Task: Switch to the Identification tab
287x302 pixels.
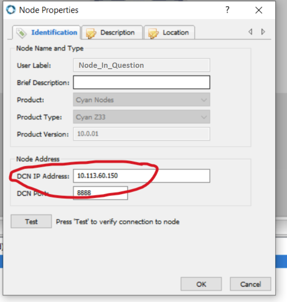Action: [x=46, y=33]
